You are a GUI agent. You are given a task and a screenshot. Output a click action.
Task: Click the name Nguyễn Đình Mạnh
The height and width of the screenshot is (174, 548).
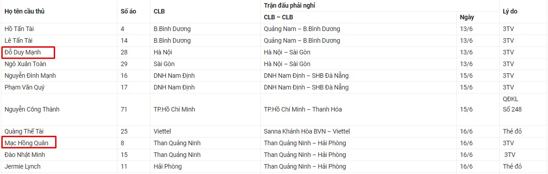tap(30, 76)
